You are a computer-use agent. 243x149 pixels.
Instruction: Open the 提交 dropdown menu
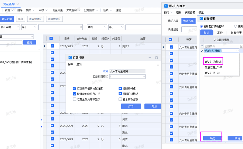click(30, 10)
